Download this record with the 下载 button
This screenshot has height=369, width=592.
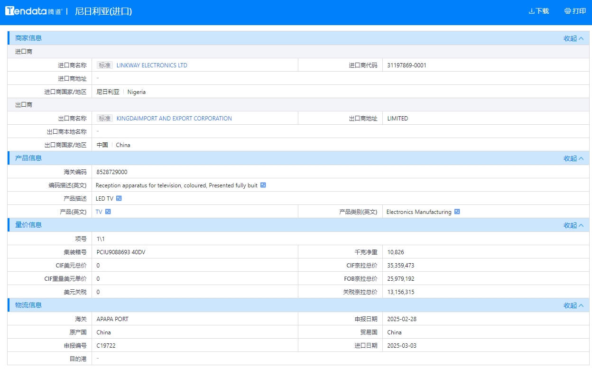click(539, 11)
